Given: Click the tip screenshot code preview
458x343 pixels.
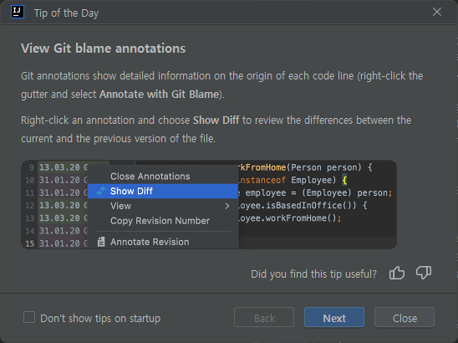Looking at the screenshot, I should [209, 204].
